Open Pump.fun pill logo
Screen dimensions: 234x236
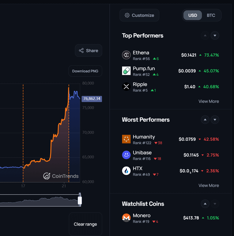(126, 71)
